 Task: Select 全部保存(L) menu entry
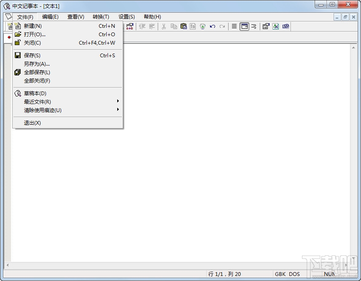click(x=67, y=72)
